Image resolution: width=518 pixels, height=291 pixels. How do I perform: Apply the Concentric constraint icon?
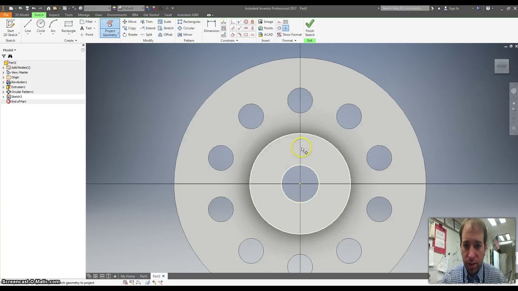tap(246, 21)
